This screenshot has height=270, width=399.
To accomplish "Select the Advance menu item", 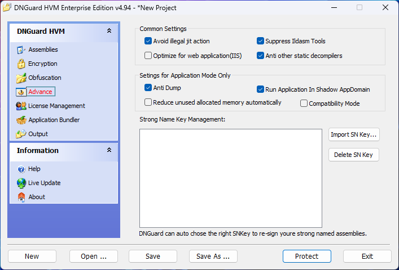I will (40, 92).
